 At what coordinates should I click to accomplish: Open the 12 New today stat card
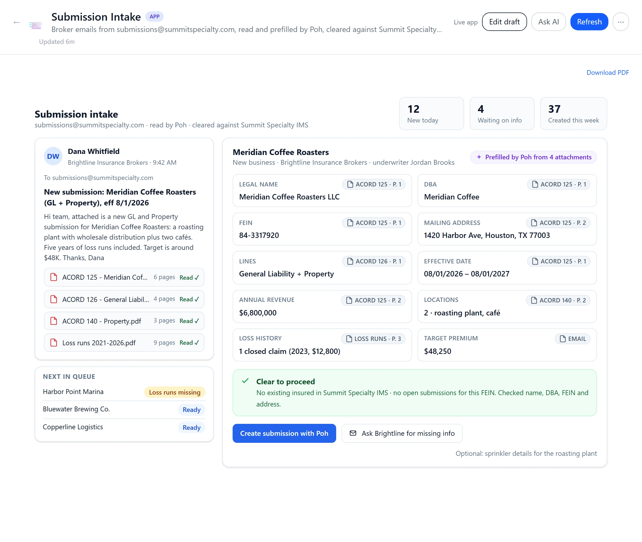click(431, 114)
